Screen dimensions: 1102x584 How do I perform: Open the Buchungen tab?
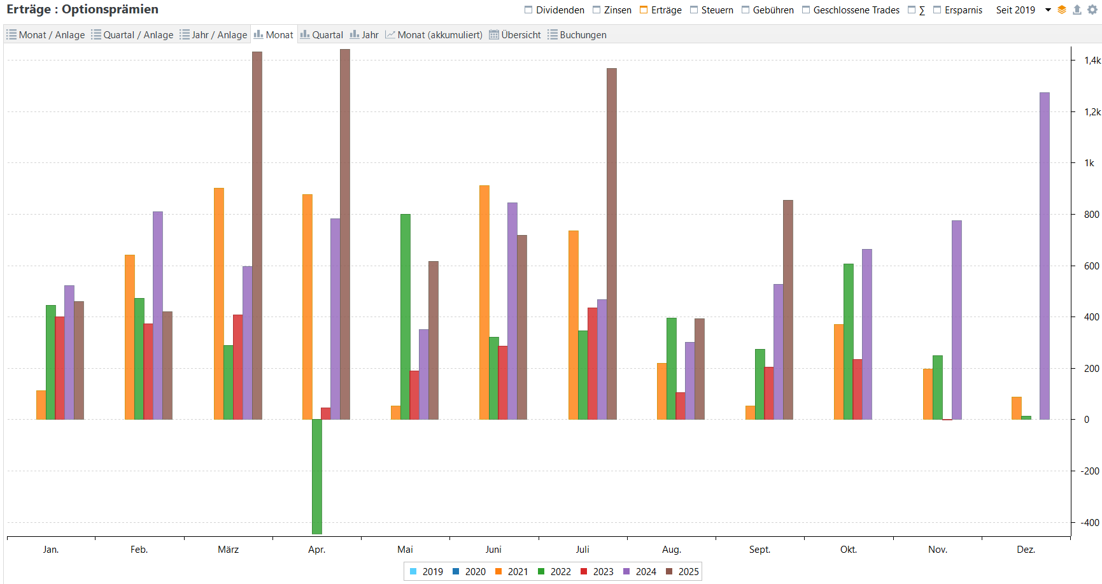577,35
